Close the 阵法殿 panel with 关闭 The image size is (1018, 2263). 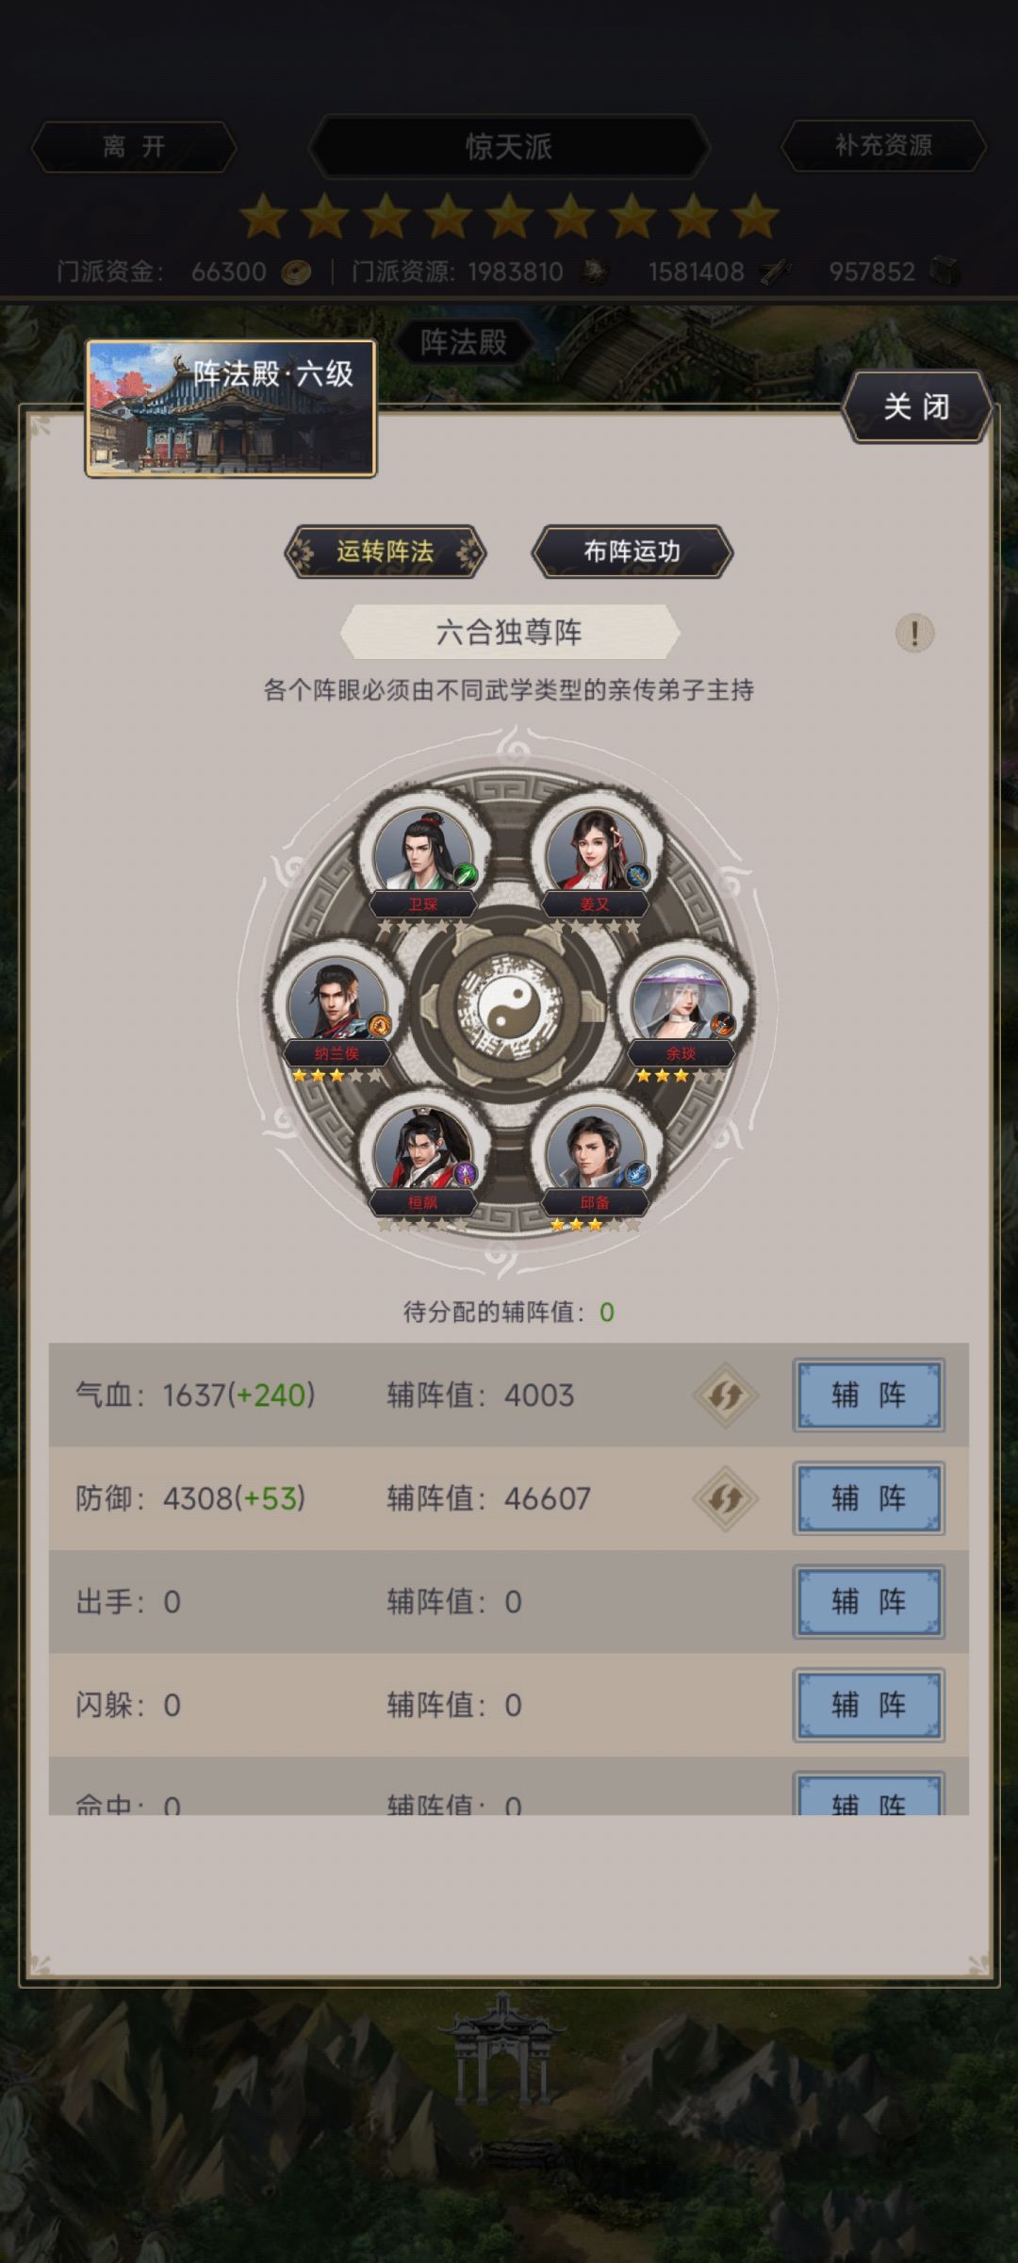[916, 406]
